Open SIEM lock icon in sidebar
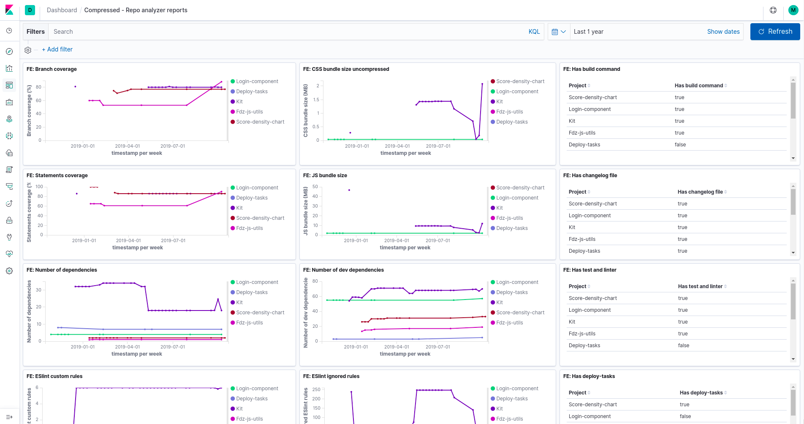 9,220
